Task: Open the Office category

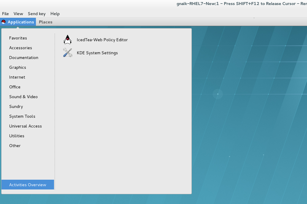Action: (x=15, y=87)
